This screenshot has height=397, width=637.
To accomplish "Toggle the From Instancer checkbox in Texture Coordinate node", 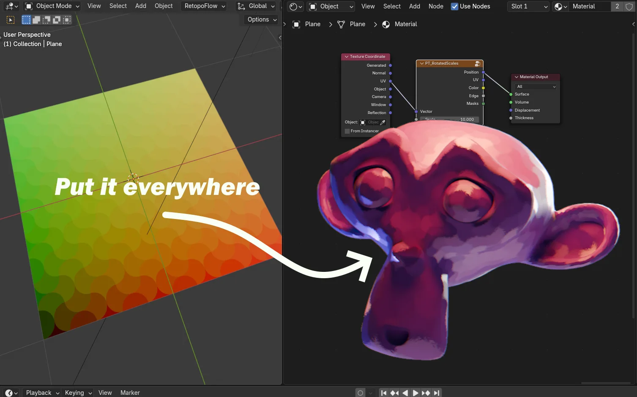I will (347, 131).
